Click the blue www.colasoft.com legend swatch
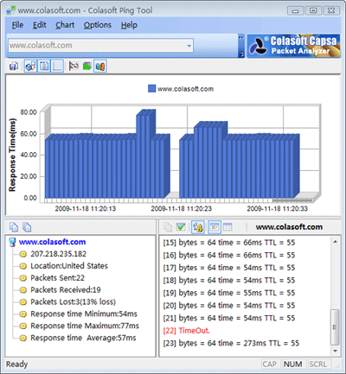The width and height of the screenshot is (346, 374). click(x=151, y=89)
